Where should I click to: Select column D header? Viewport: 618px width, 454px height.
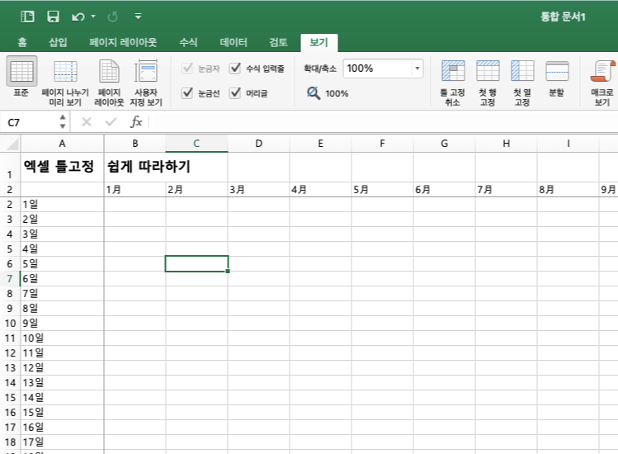tap(258, 144)
